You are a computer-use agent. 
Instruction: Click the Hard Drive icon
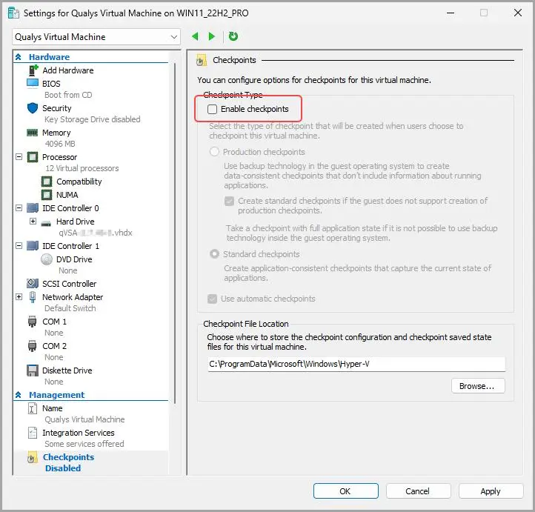pos(46,224)
